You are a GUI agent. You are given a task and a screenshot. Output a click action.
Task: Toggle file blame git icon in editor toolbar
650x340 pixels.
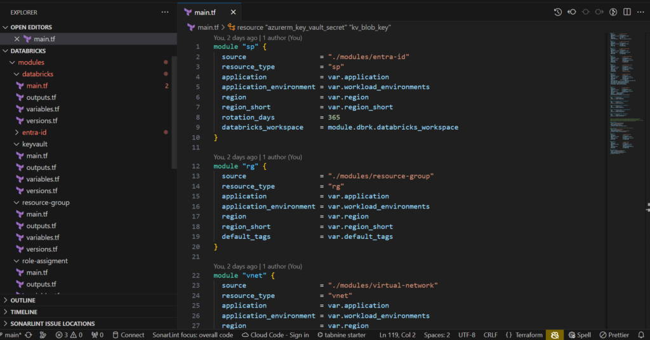coord(613,12)
